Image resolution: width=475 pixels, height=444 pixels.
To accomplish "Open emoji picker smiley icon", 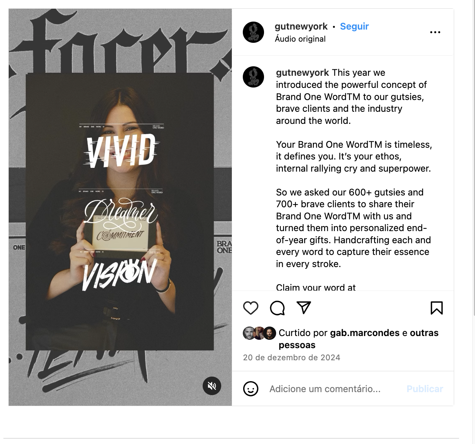I will click(250, 389).
